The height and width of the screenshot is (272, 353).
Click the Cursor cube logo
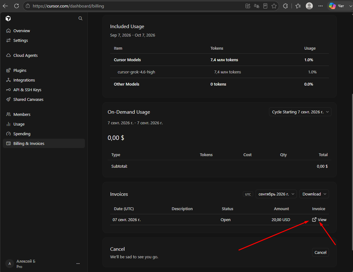(x=8, y=18)
